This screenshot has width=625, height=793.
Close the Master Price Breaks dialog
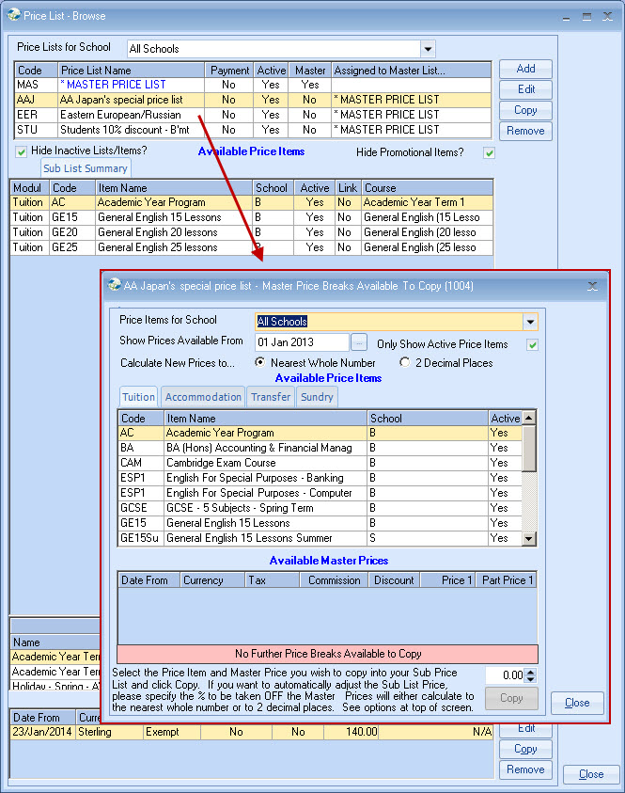[x=577, y=703]
